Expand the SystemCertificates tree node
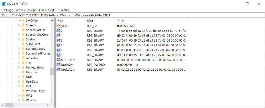Image resolution: width=265 pixels, height=108 pixels. point(19,53)
